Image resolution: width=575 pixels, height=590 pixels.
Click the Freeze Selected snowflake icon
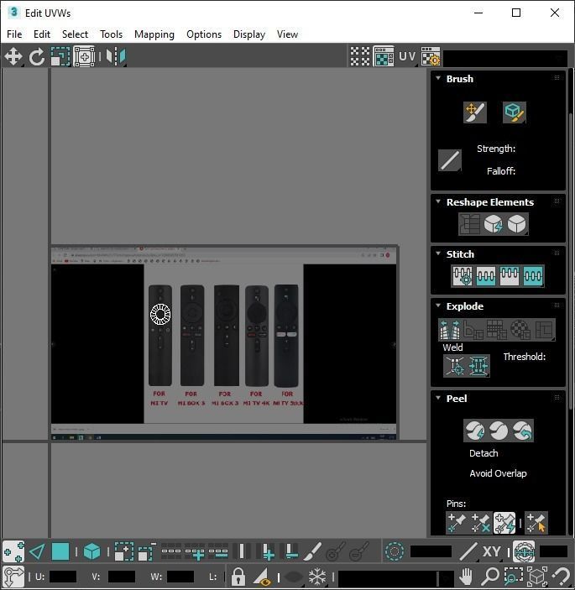(317, 576)
